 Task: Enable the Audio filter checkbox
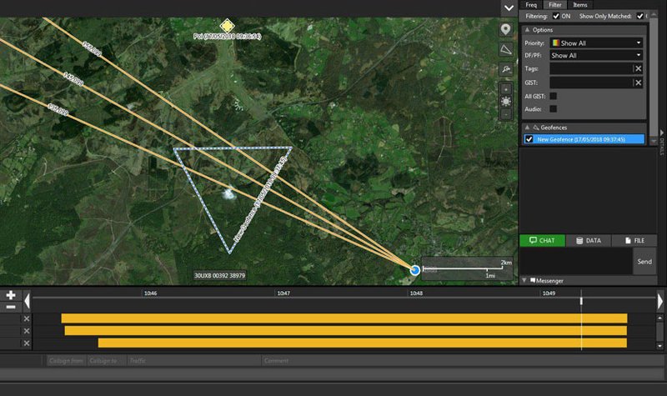click(554, 108)
